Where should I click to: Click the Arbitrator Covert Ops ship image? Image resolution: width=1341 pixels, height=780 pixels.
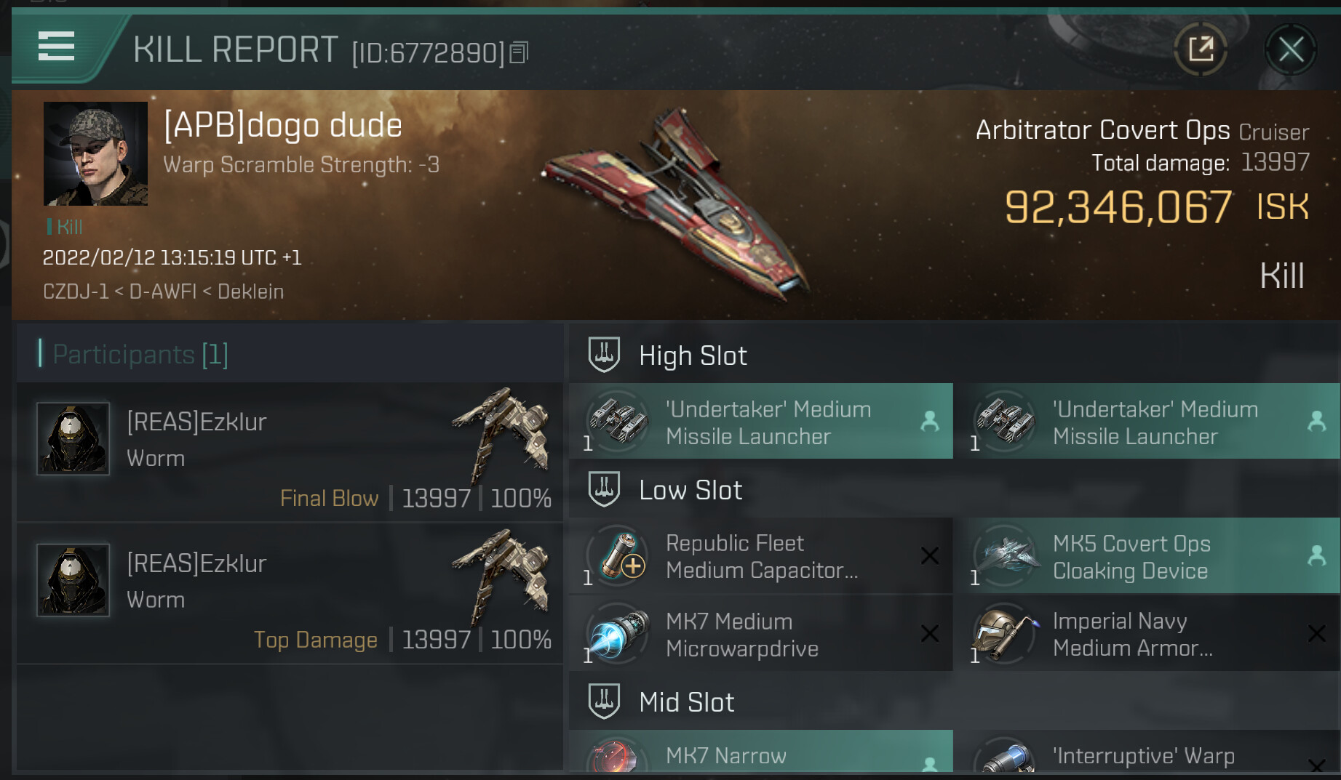click(677, 204)
